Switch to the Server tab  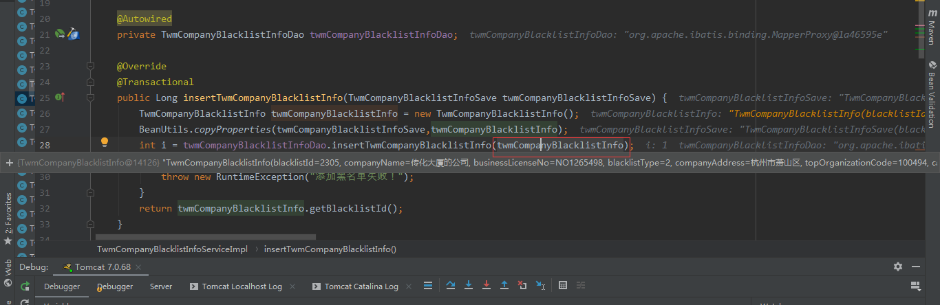[x=161, y=286]
